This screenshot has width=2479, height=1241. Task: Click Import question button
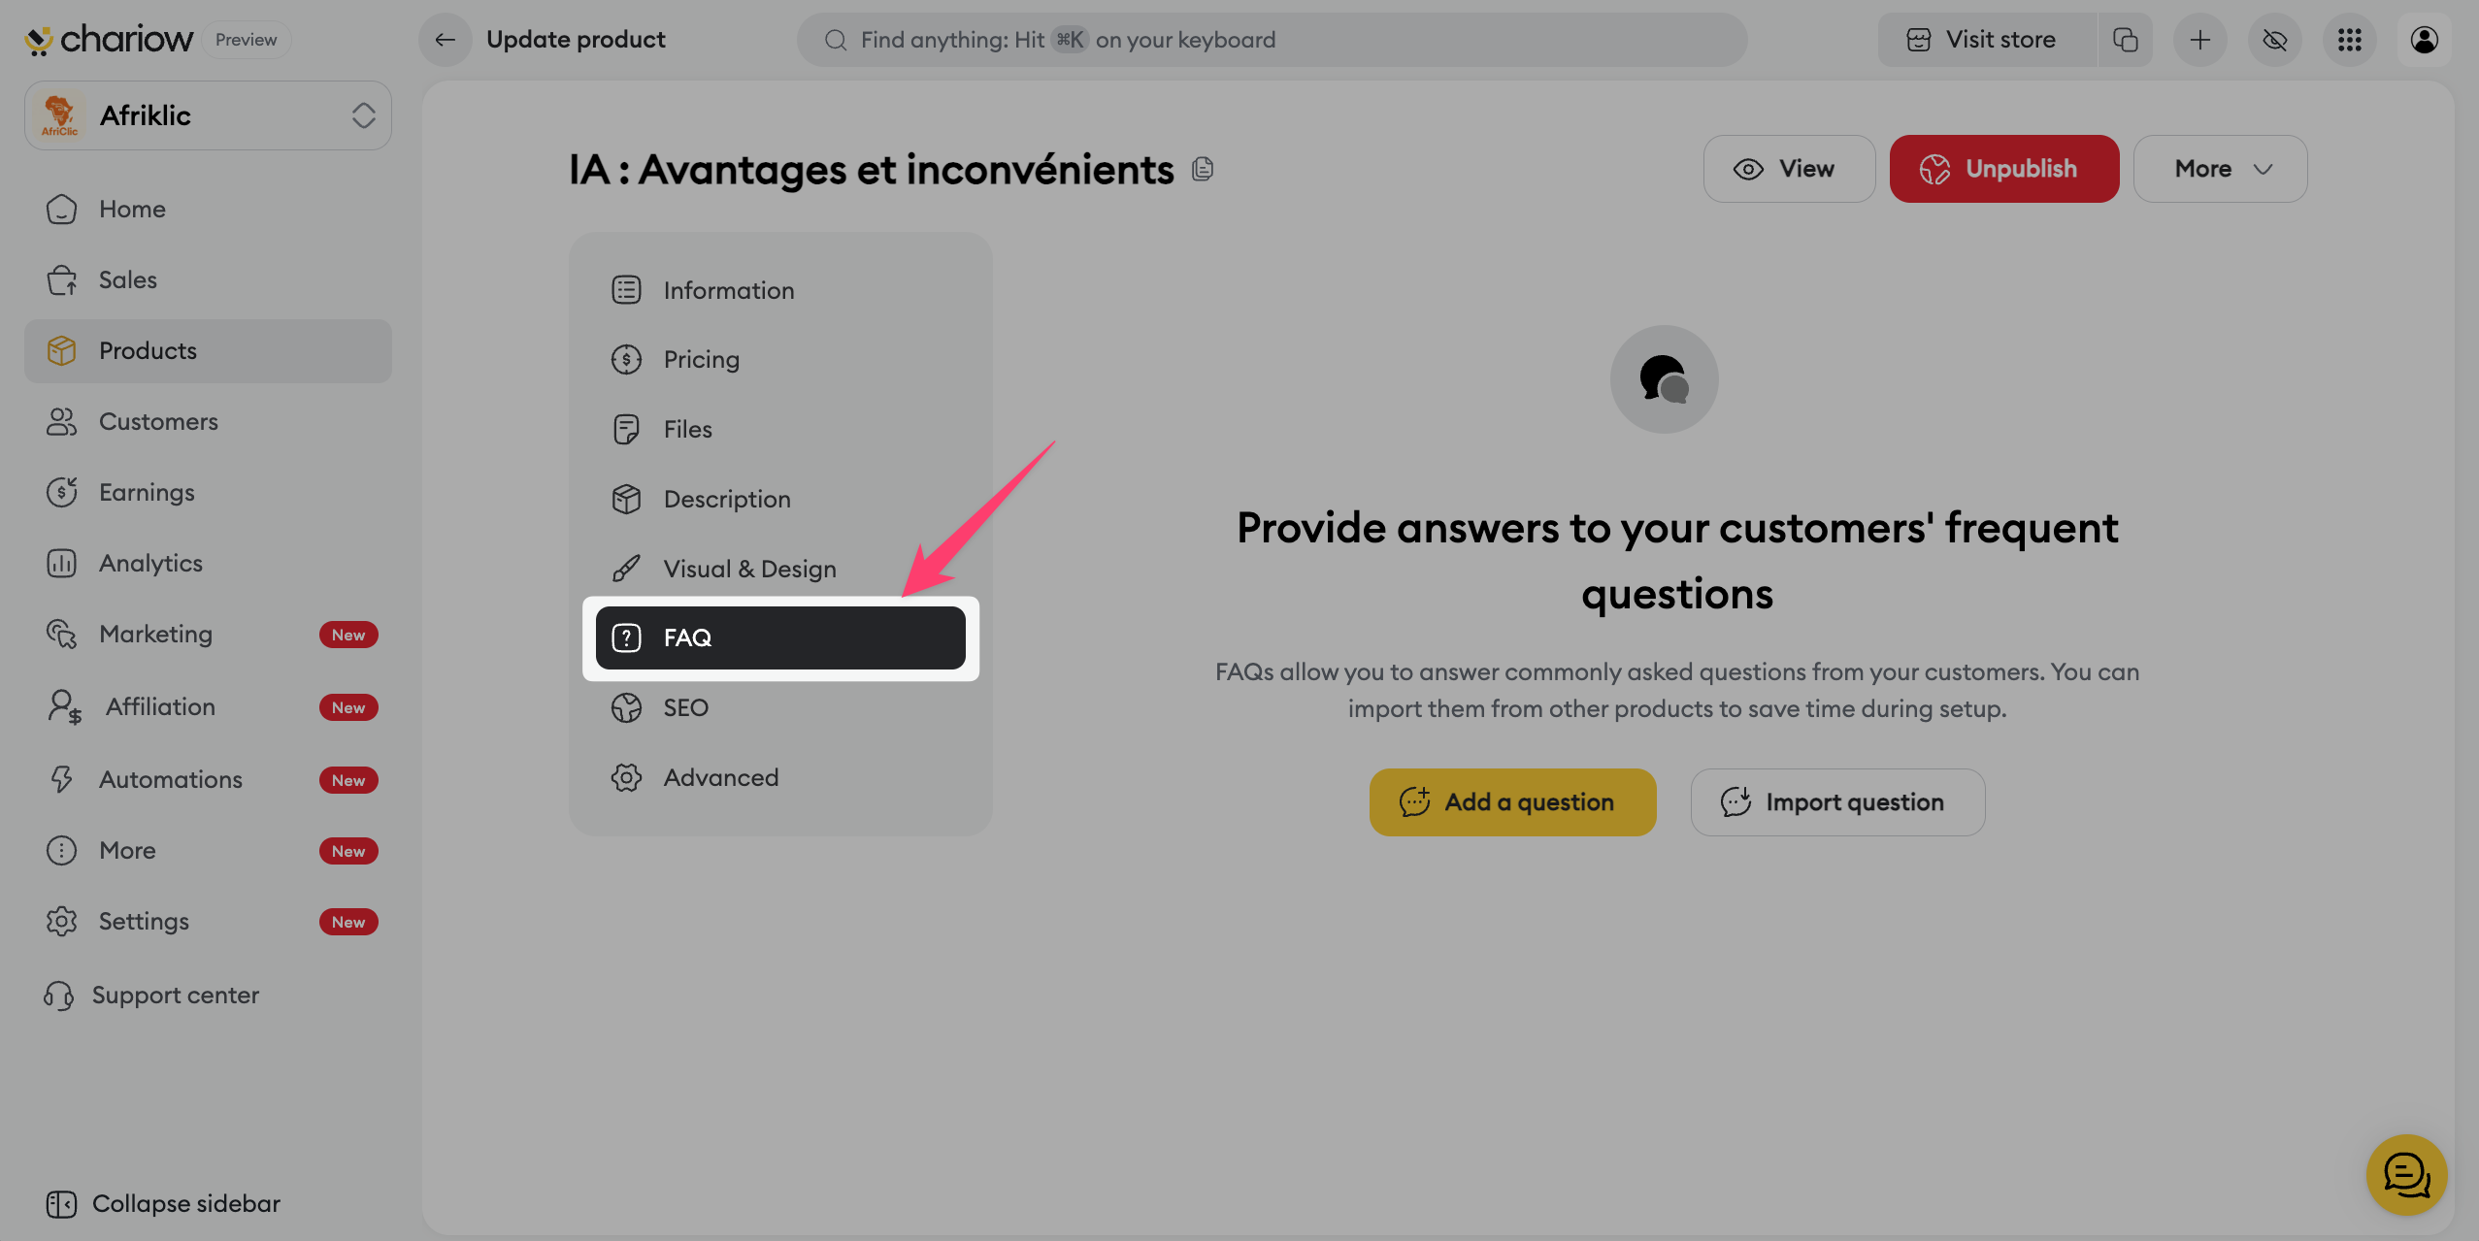(x=1837, y=802)
